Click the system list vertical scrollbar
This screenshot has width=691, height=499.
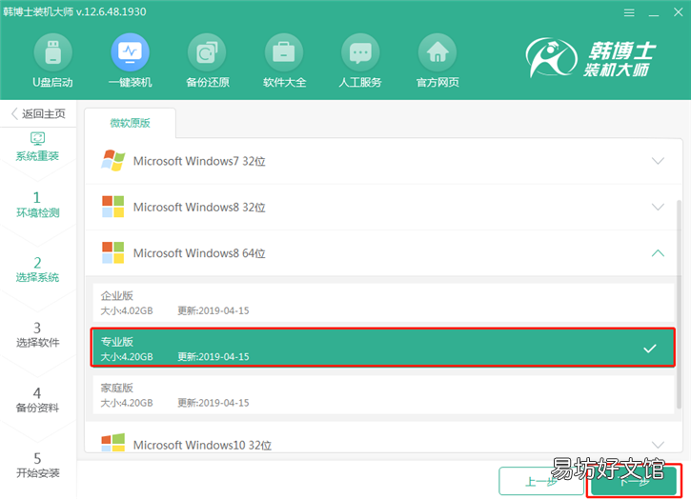click(x=680, y=304)
